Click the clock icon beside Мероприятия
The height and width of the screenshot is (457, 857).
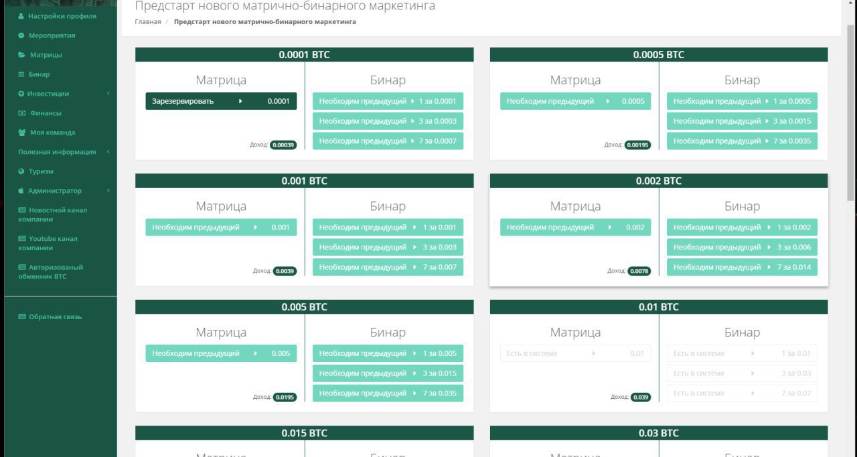[x=21, y=35]
